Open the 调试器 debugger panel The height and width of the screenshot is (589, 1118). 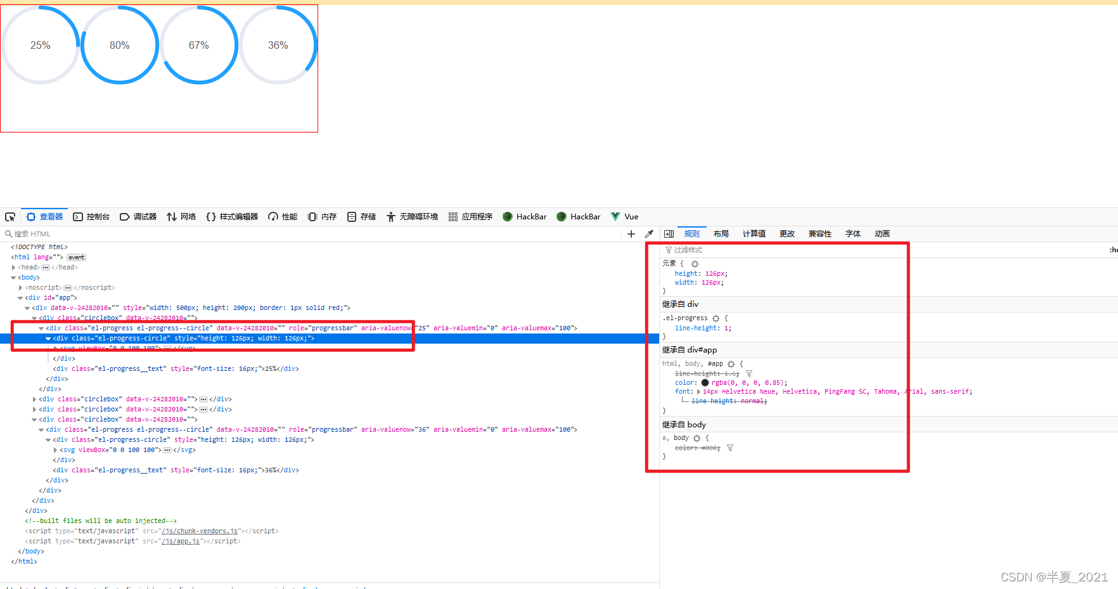coord(138,217)
